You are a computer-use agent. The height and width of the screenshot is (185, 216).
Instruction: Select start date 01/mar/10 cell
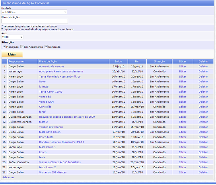click(119, 127)
